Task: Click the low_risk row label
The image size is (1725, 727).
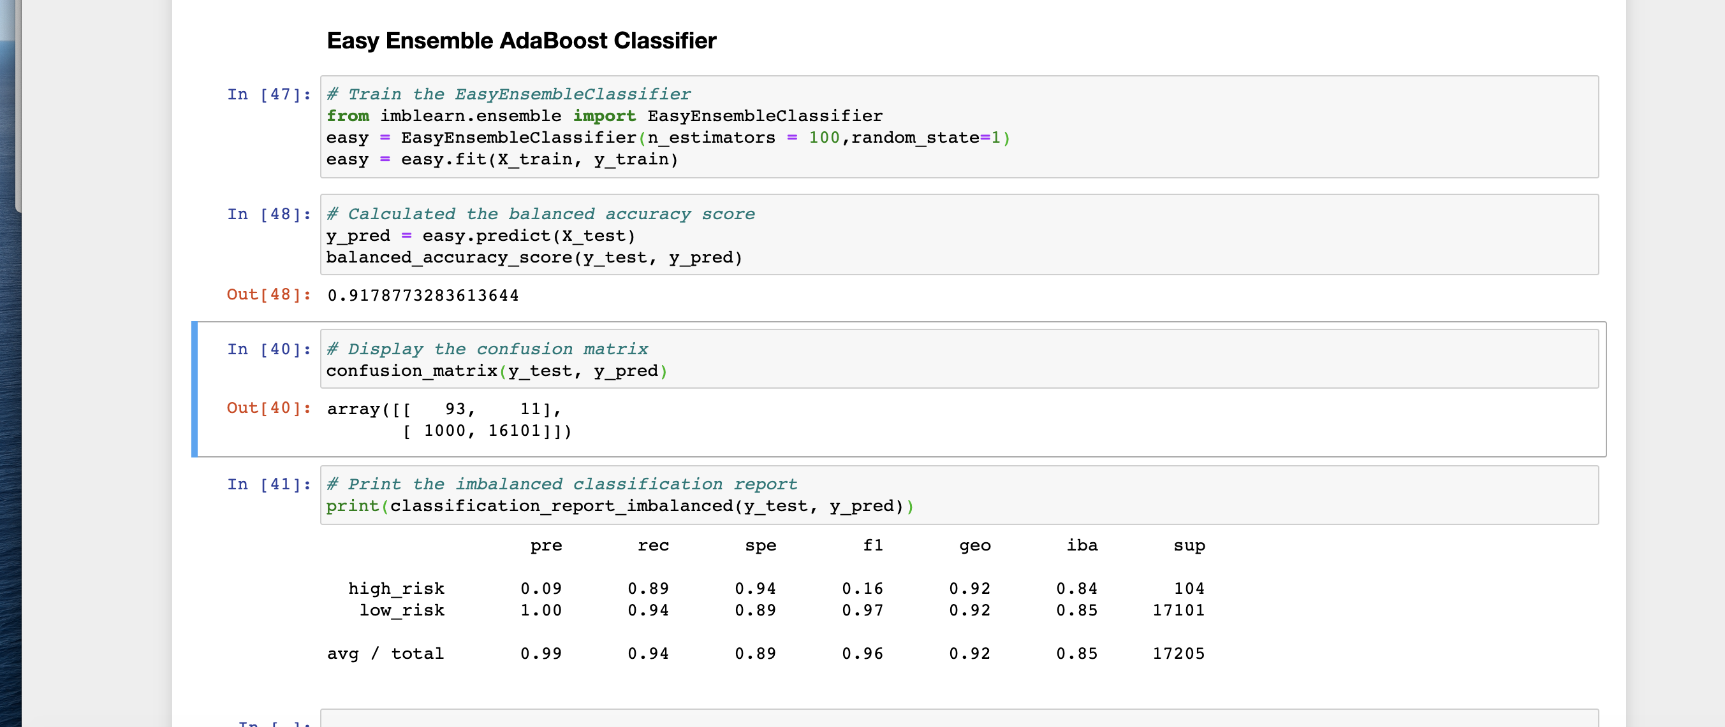Action: pos(402,610)
